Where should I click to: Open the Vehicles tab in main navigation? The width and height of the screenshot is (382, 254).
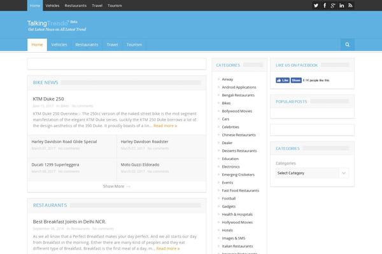click(59, 44)
